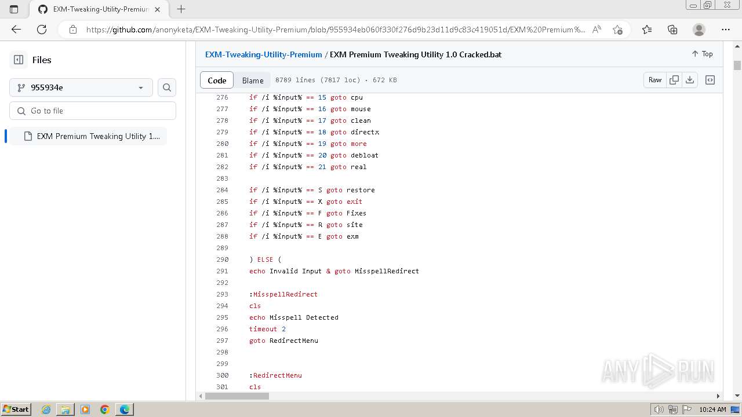Go back to the previous page
Image resolution: width=742 pixels, height=417 pixels.
point(16,30)
